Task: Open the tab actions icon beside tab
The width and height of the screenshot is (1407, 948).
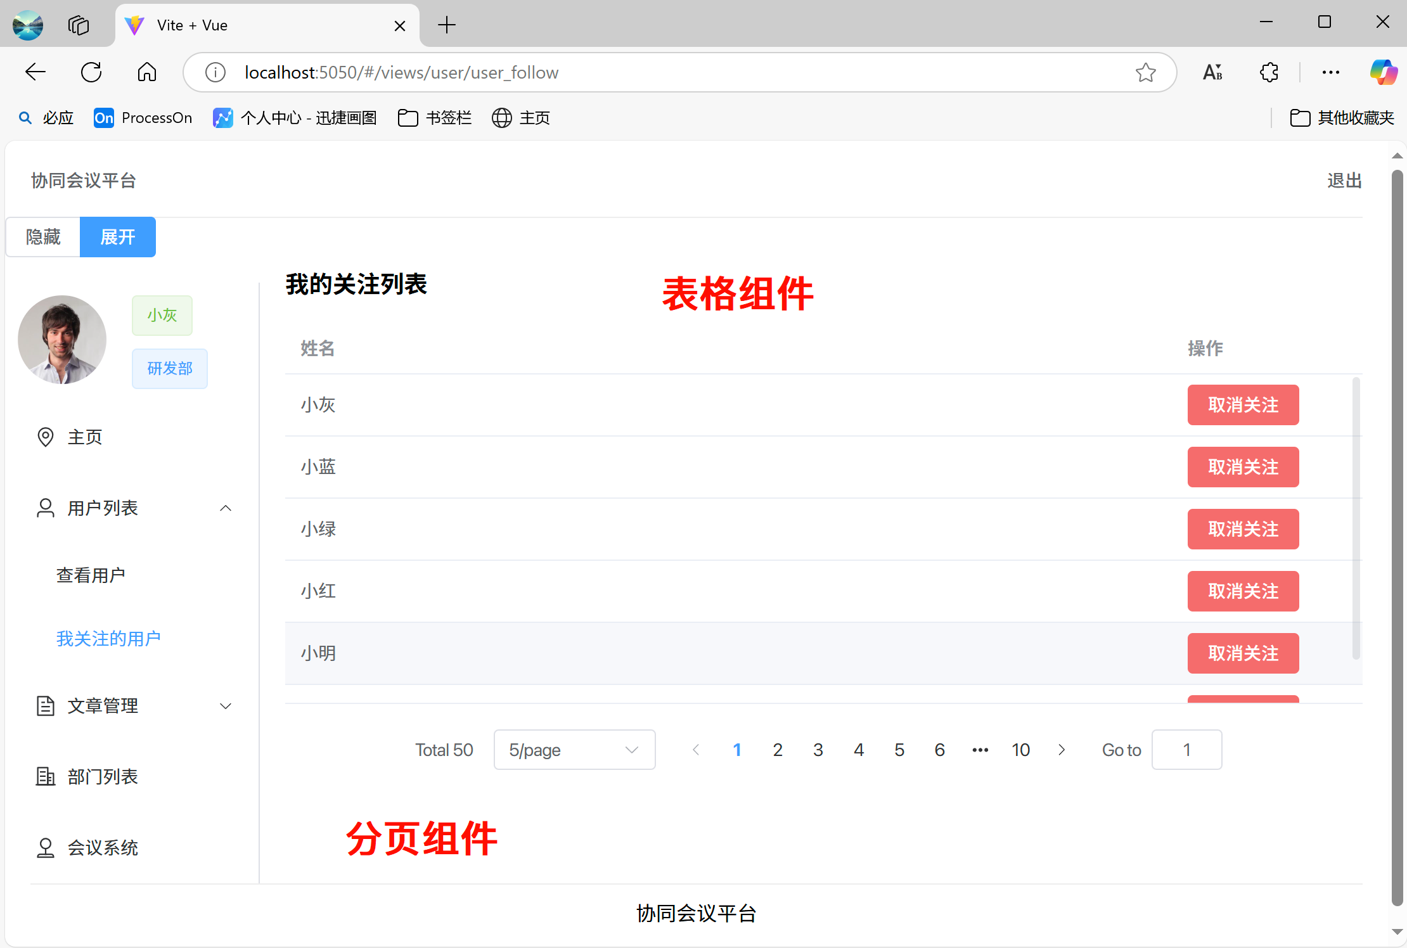Action: pyautogui.click(x=79, y=25)
